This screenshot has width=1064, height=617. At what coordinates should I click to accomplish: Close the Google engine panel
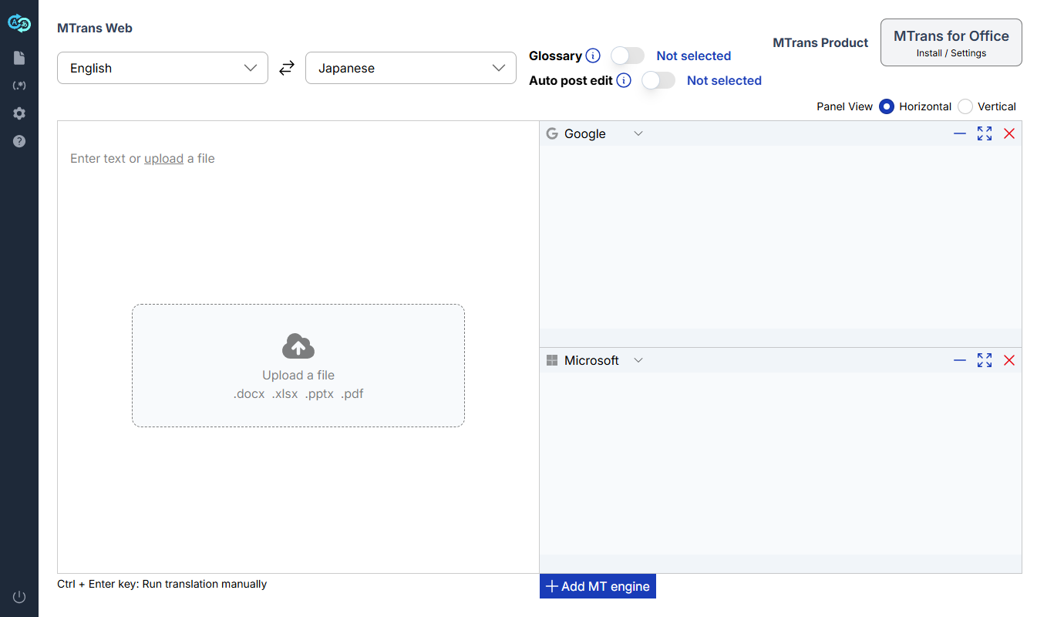coord(1009,133)
